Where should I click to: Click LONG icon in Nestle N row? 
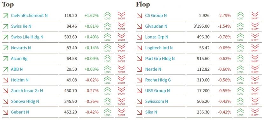[x=240, y=69]
